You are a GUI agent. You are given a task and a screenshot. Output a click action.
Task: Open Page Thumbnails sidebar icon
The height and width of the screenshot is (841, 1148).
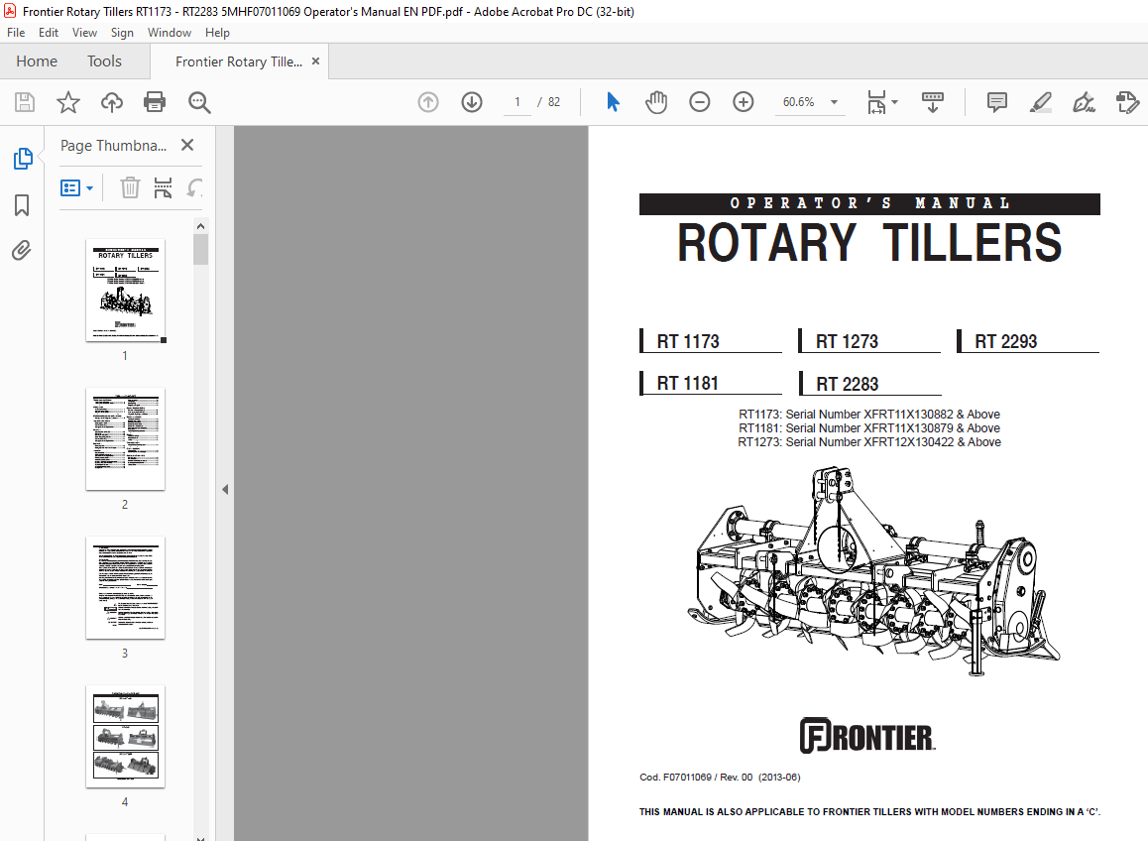point(23,159)
